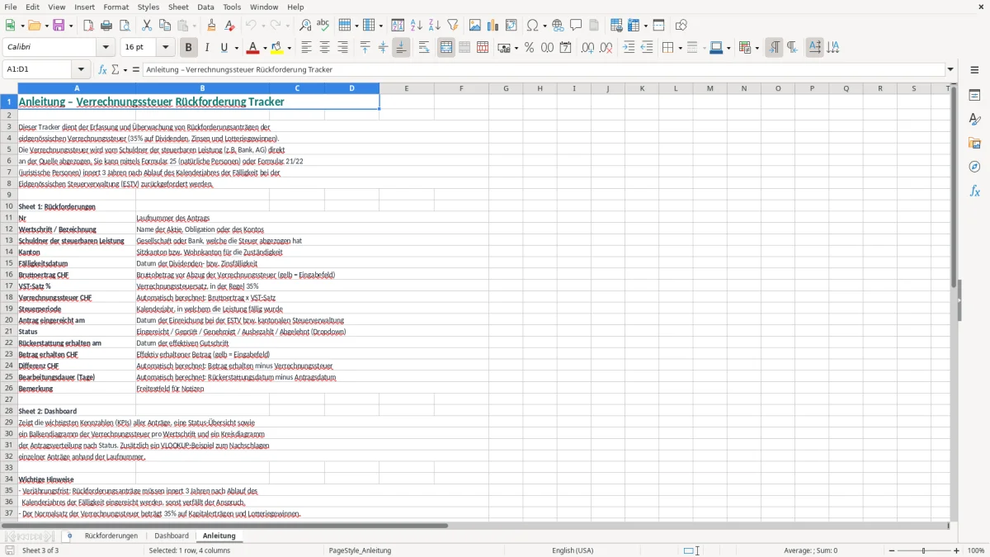Click the zoom in plus button
Screen dimensions: 990x557
[957, 550]
